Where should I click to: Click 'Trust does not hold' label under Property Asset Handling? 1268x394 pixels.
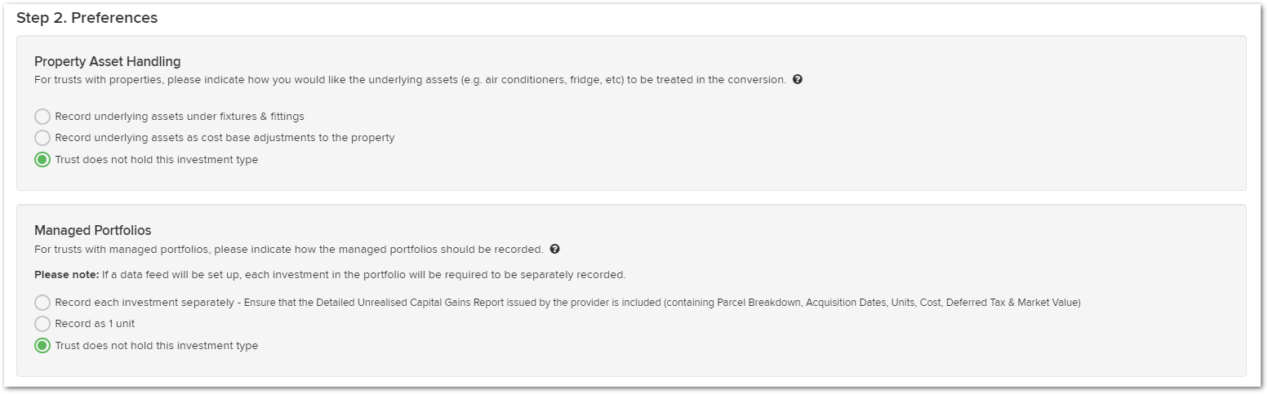156,160
